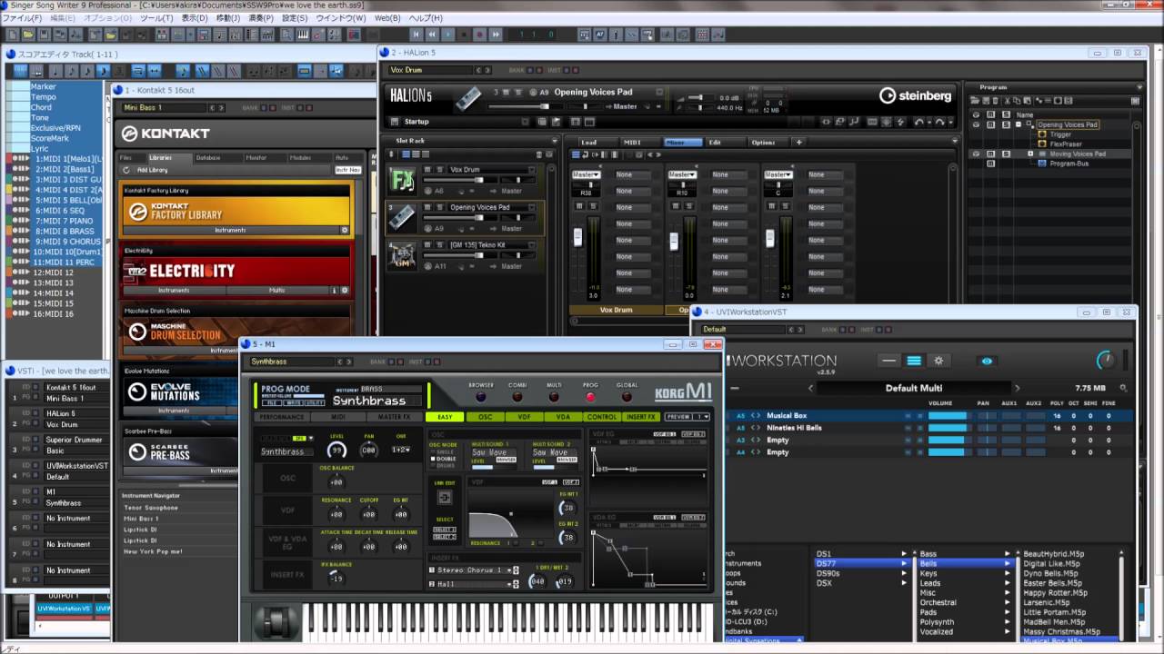Screen dimensions: 1164x654
Task: Select the Opening Voices Pad slot keyboard icon
Action: coord(401,218)
